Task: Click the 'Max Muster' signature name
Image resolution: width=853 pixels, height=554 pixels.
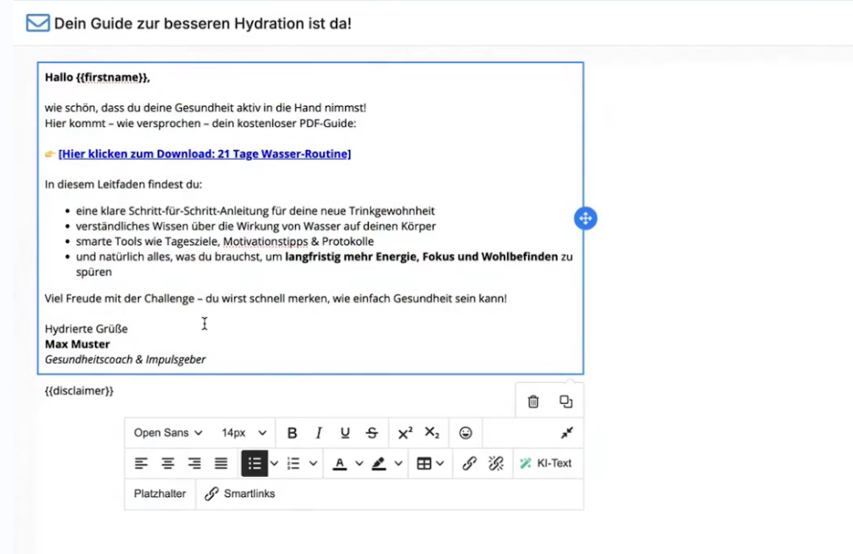Action: click(77, 344)
